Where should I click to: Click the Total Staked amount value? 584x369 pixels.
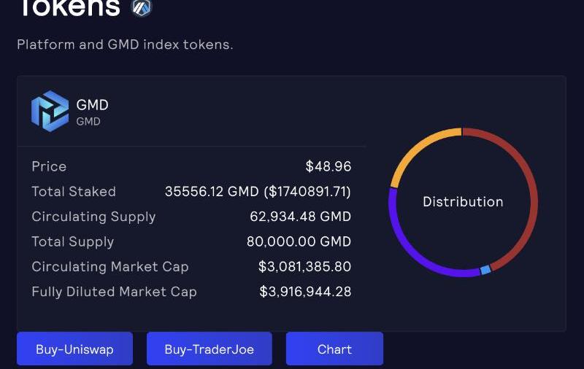258,192
